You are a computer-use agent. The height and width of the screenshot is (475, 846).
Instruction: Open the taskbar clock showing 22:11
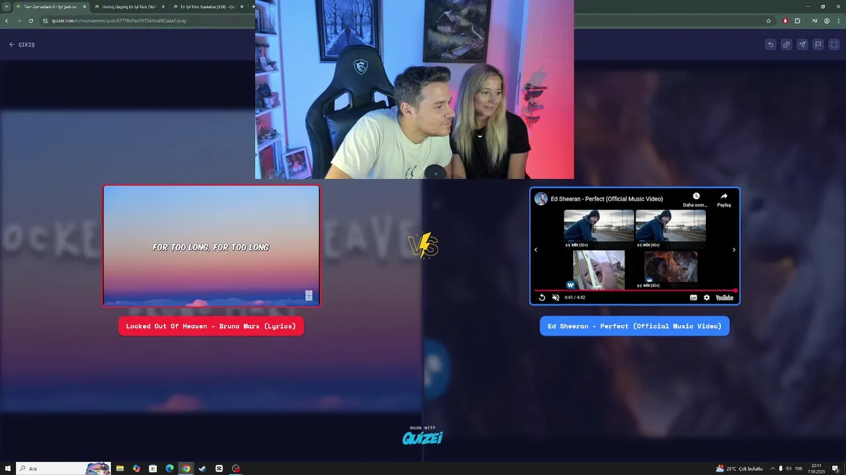(816, 468)
